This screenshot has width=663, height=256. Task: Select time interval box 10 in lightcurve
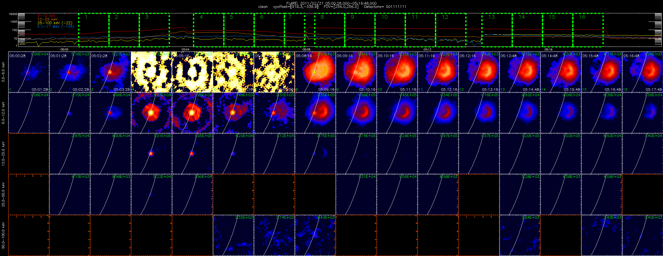(x=390, y=30)
